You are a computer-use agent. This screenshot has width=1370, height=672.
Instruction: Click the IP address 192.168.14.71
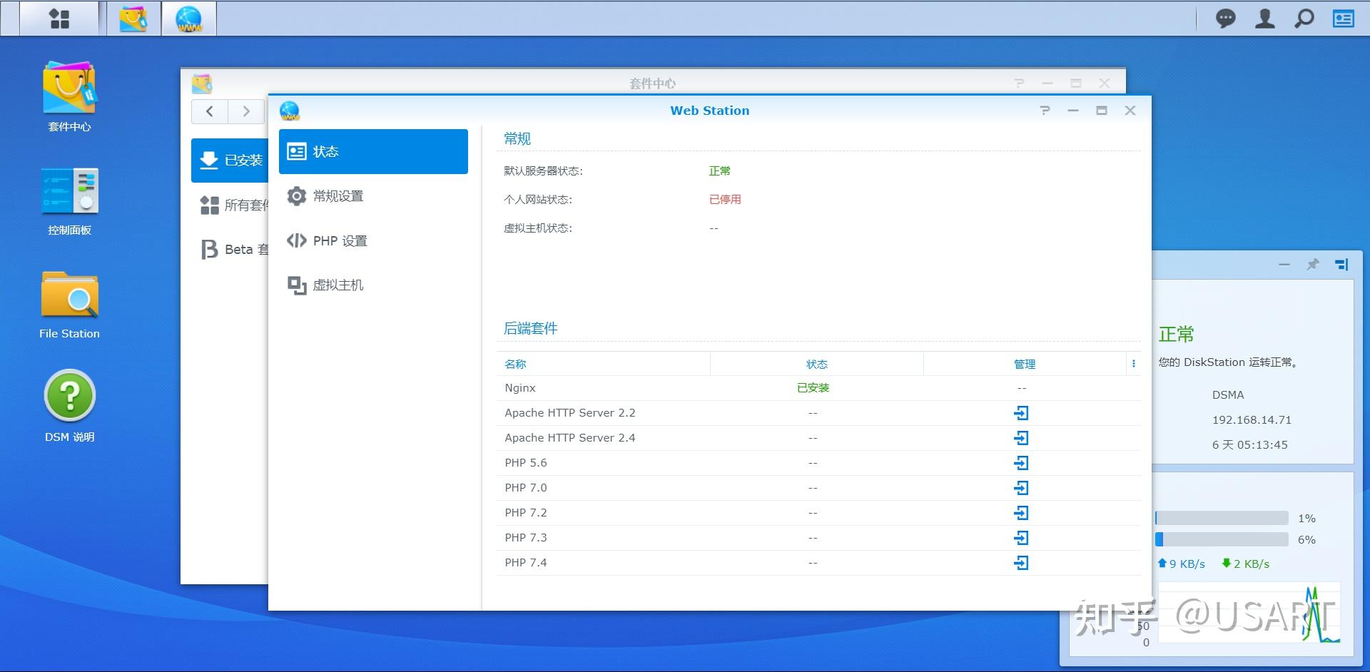point(1252,420)
